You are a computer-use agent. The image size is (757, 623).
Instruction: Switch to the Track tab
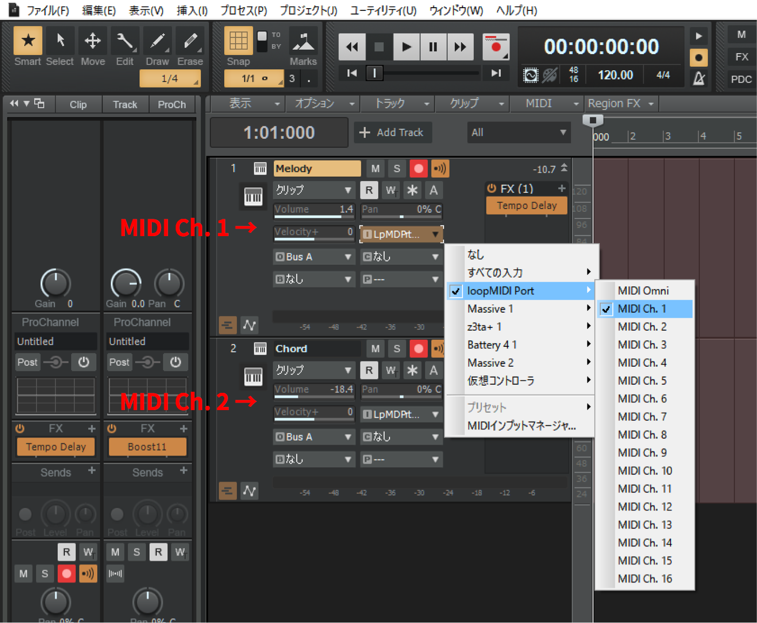[125, 104]
